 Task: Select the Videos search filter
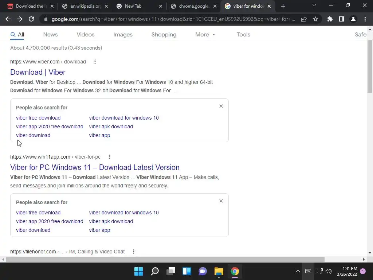tap(85, 35)
